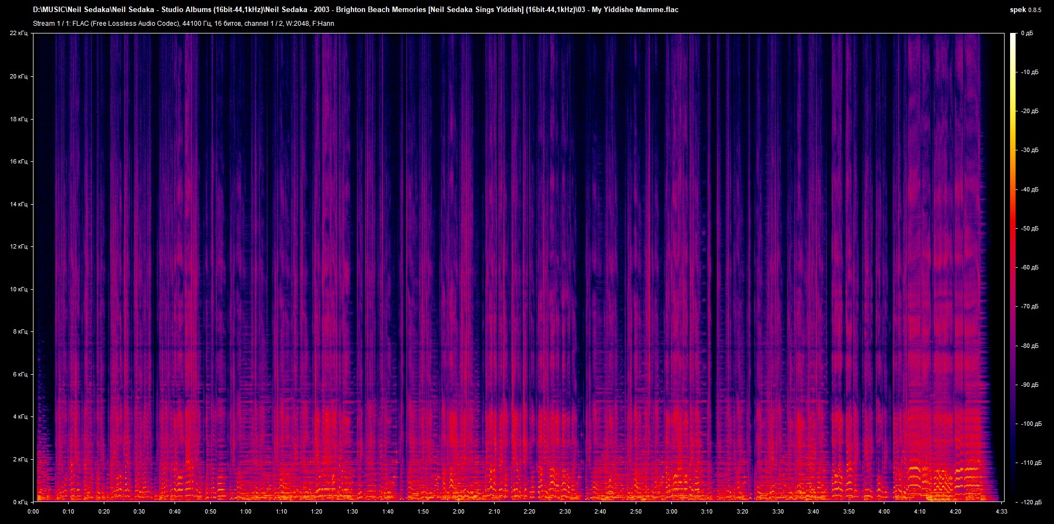1054x524 pixels.
Task: Click the 'spek 0.8.5' version label
Action: coord(1025,10)
